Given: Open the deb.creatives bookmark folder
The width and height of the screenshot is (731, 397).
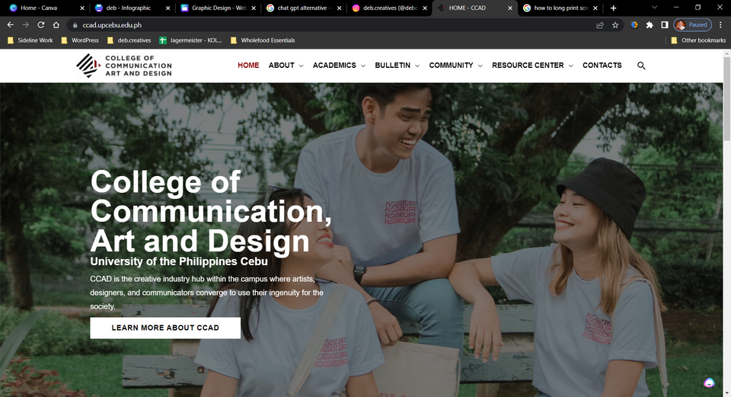Looking at the screenshot, I should 129,40.
